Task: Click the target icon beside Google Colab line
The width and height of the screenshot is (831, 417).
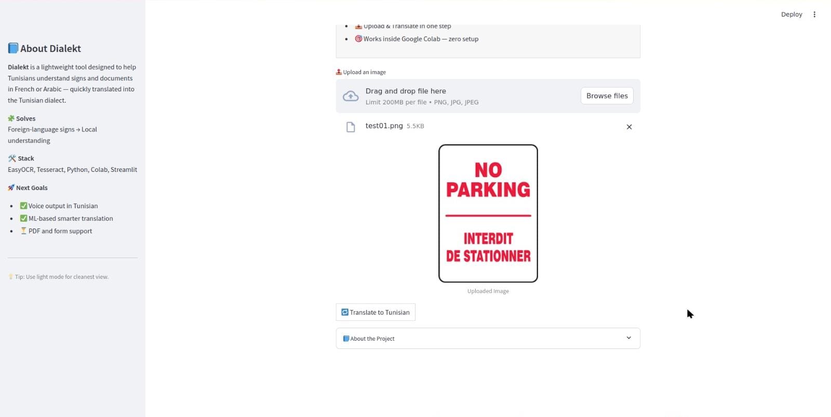Action: 358,38
